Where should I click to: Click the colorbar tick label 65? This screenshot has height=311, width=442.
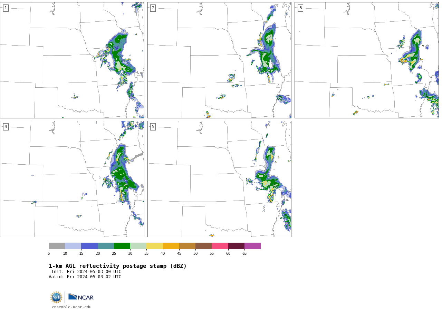coord(244,254)
